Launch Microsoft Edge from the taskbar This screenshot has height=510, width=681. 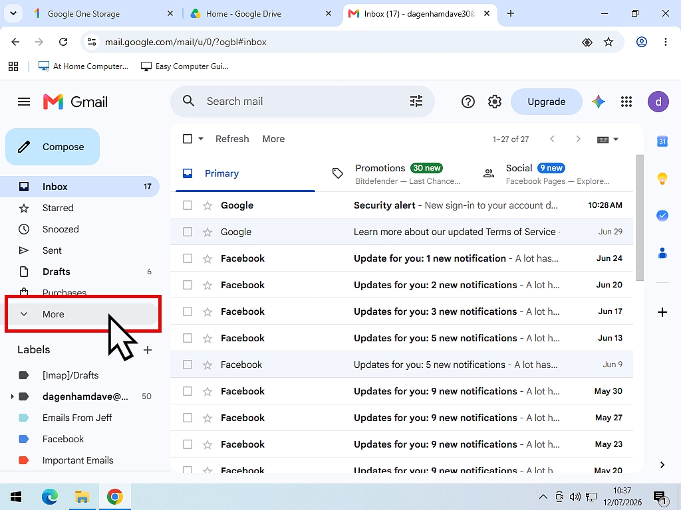tap(49, 497)
